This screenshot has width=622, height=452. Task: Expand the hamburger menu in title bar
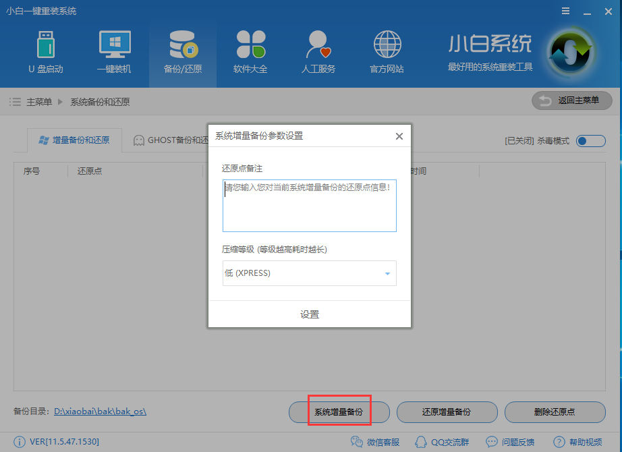[565, 11]
